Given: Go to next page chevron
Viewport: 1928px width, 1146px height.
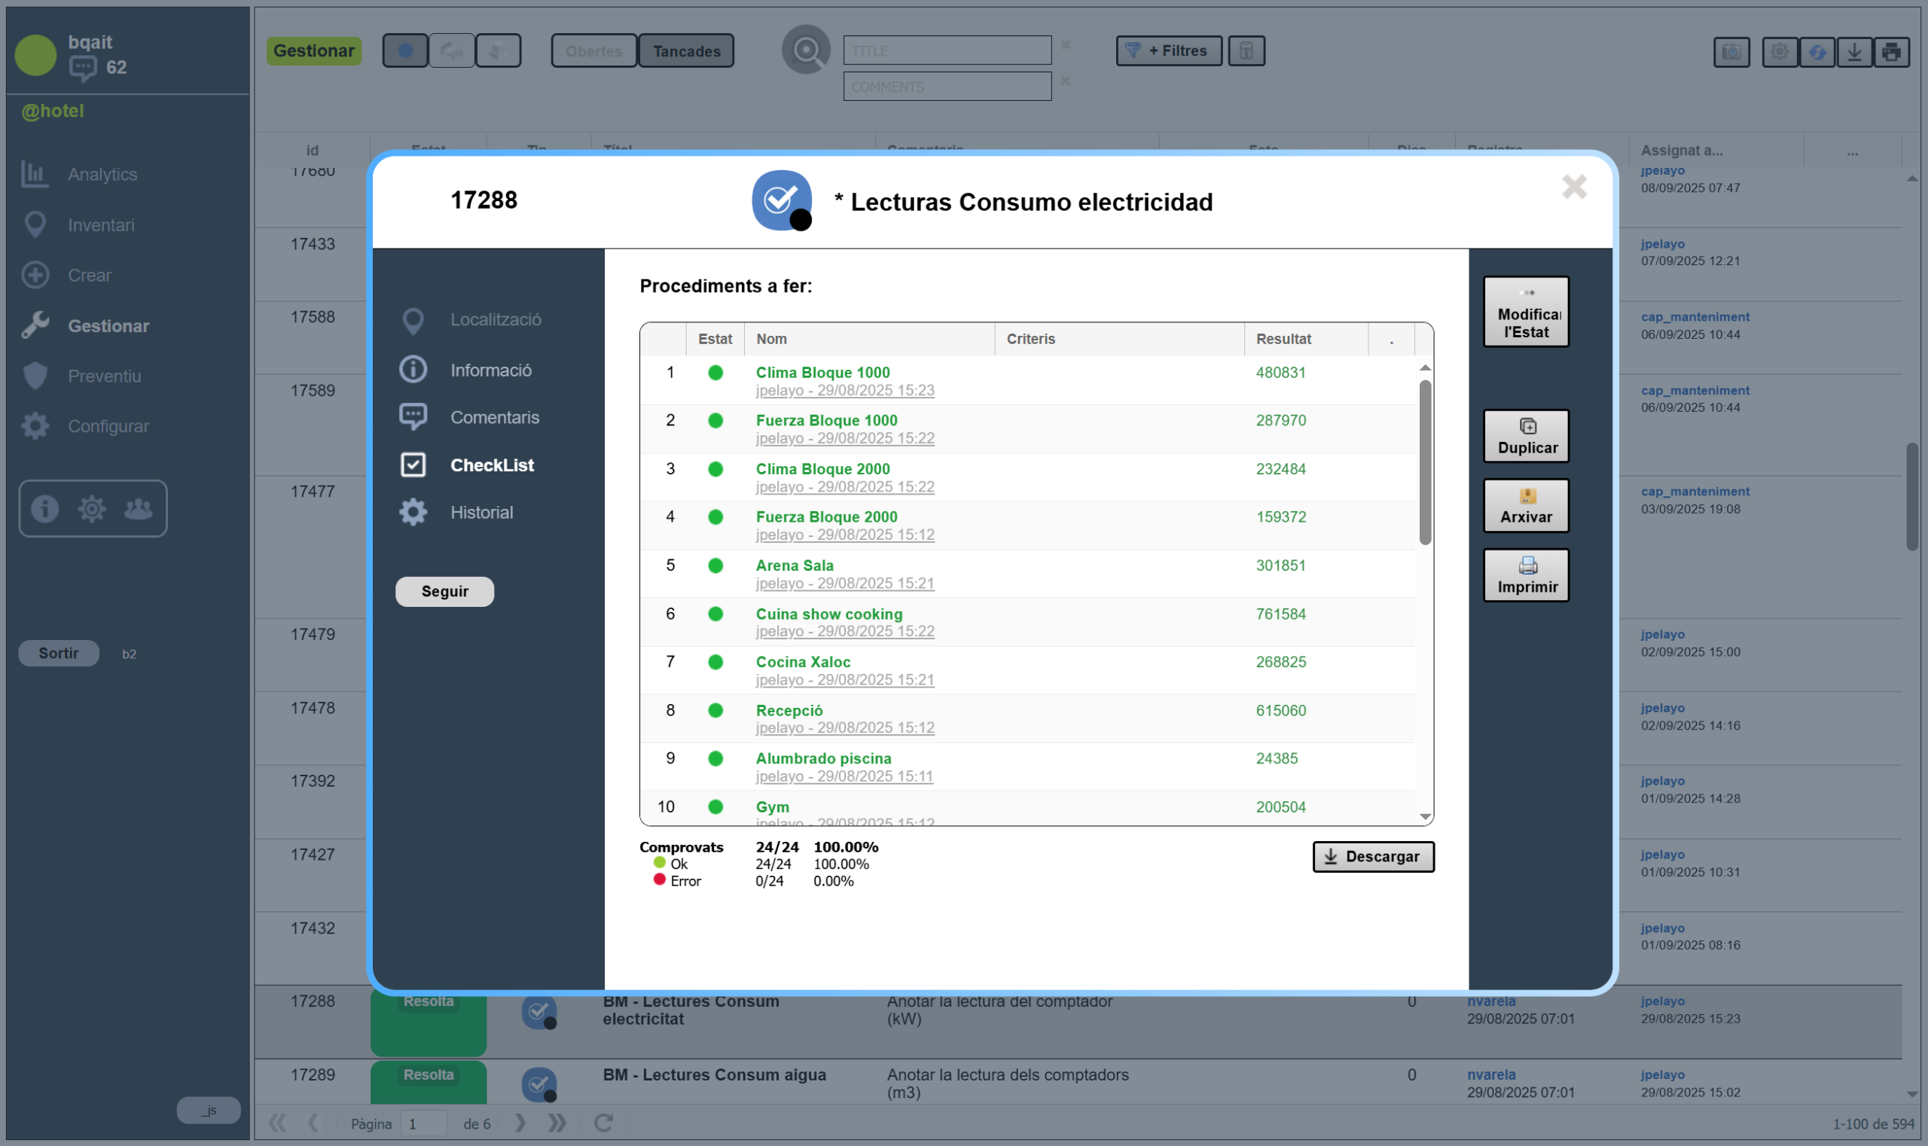Looking at the screenshot, I should coord(520,1123).
